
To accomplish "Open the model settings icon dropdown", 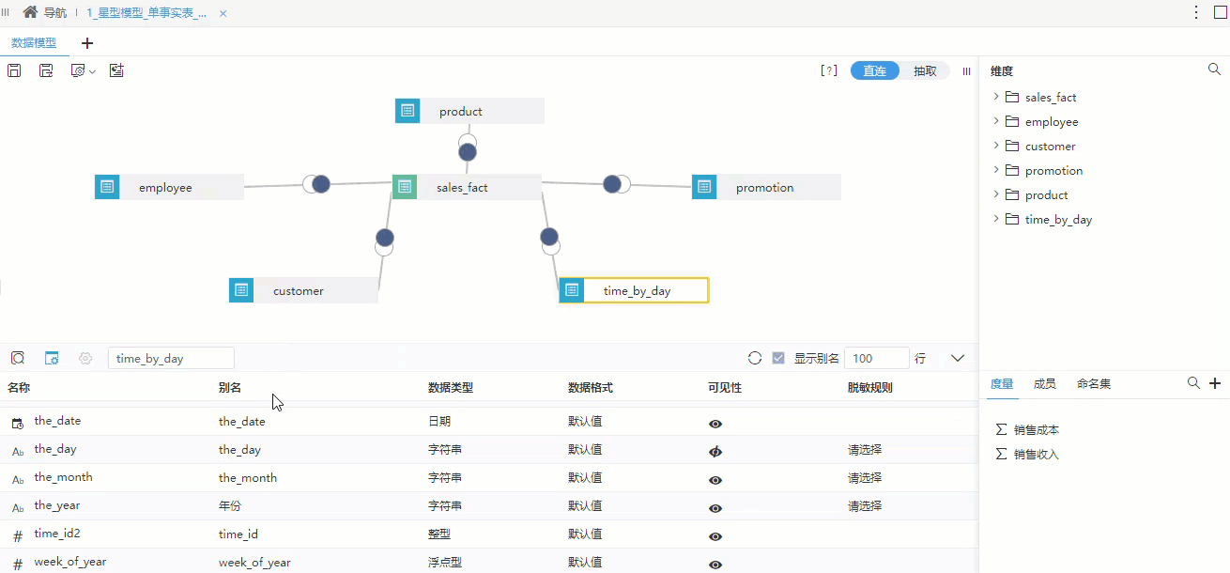I will [84, 70].
